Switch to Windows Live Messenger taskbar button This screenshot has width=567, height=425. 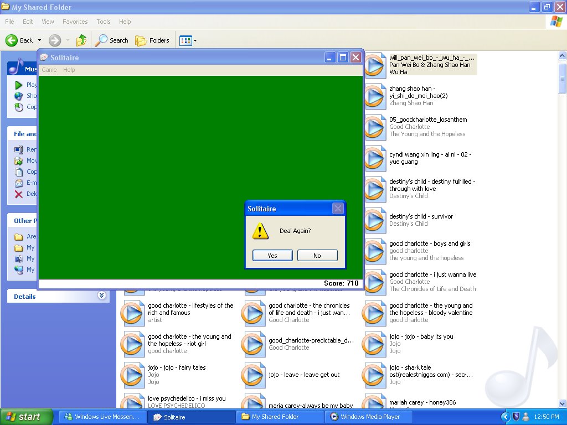[102, 417]
